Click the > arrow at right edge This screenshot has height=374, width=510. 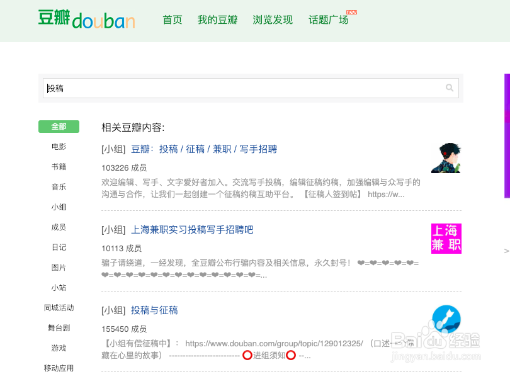coord(506,251)
